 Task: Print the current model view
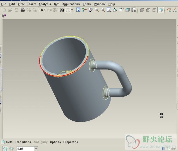(x=23, y=10)
